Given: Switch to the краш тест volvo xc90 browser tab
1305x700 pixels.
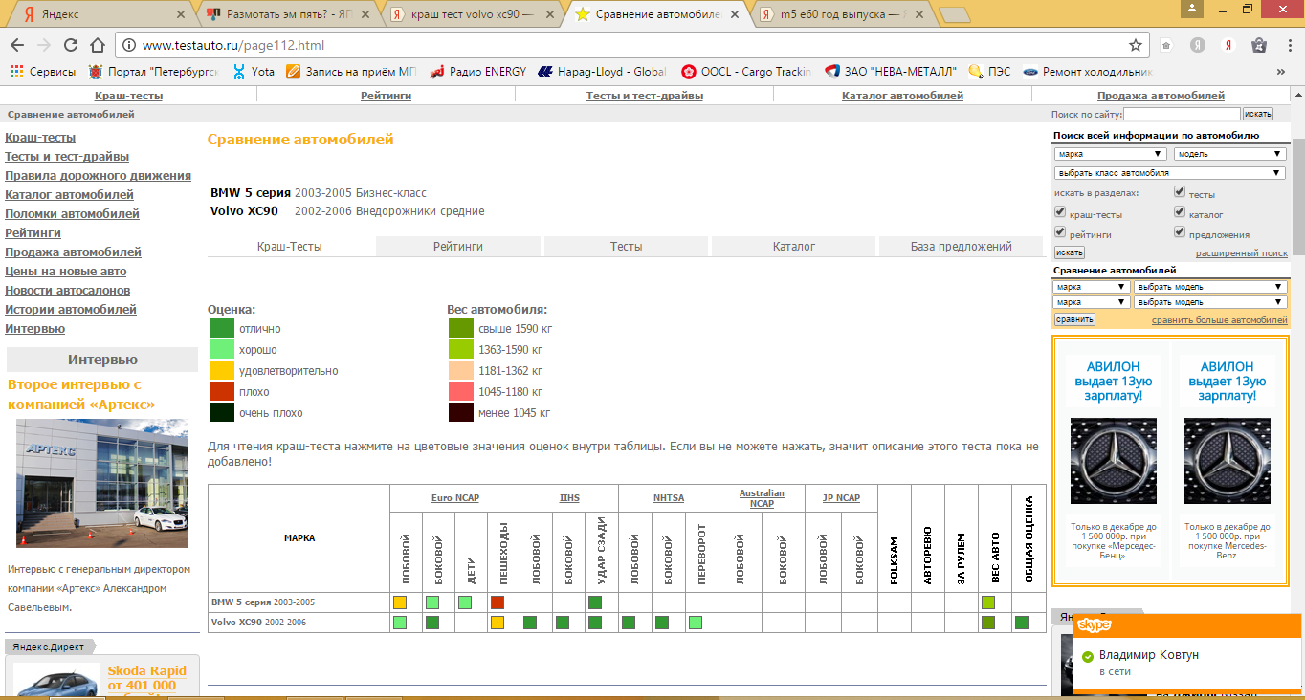Looking at the screenshot, I should (x=472, y=15).
